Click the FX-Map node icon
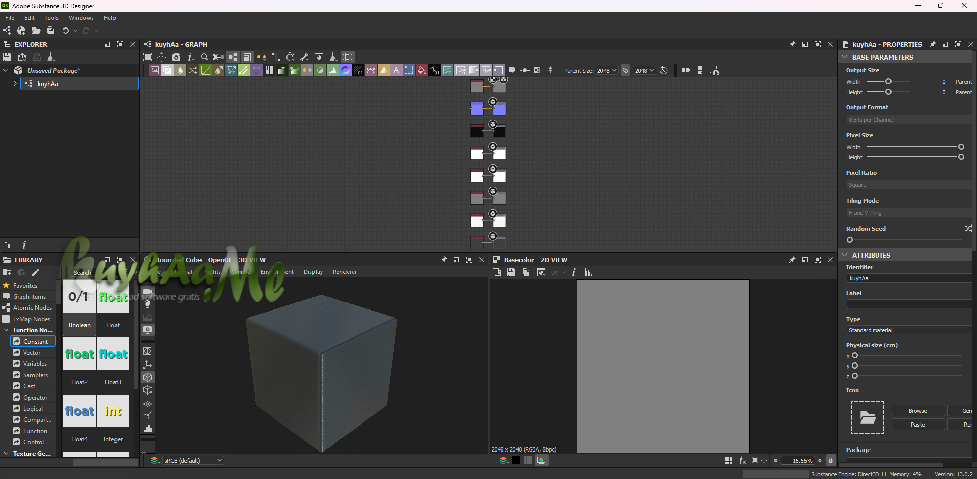Image resolution: width=977 pixels, height=479 pixels. coord(269,70)
